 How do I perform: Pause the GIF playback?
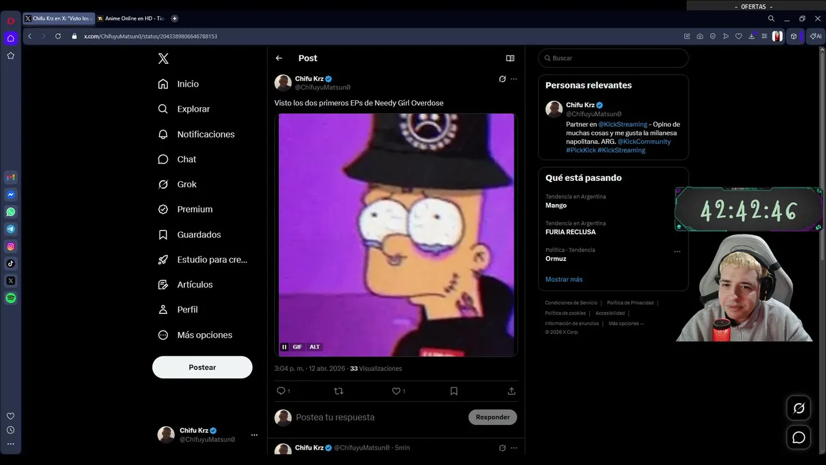(x=284, y=347)
